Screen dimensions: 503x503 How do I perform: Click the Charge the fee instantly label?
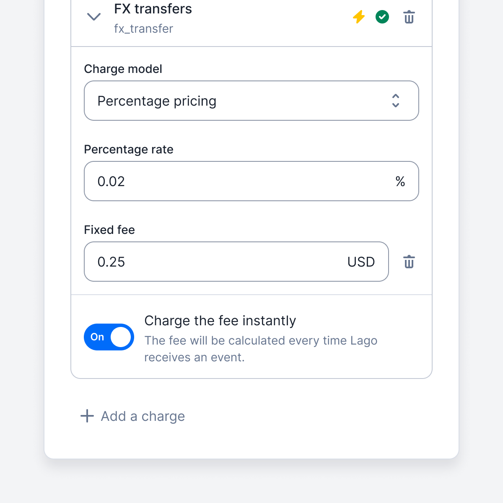coord(220,321)
